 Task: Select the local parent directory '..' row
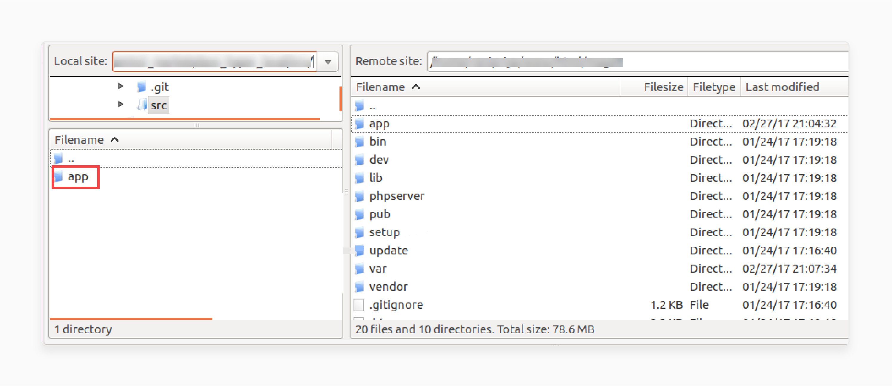(x=196, y=159)
